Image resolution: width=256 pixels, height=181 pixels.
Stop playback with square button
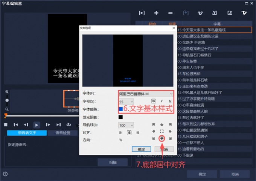pyautogui.click(x=6, y=125)
